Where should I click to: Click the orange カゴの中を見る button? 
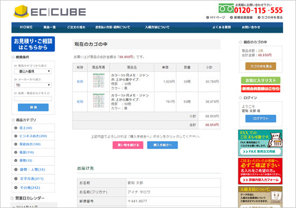260,66
